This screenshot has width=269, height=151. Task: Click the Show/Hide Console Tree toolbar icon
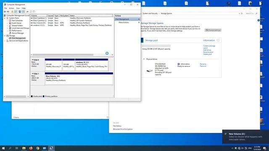tap(16, 12)
